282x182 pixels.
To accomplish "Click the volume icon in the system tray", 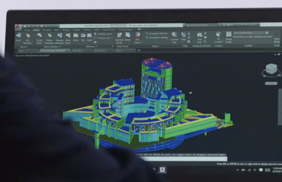I will [255, 170].
